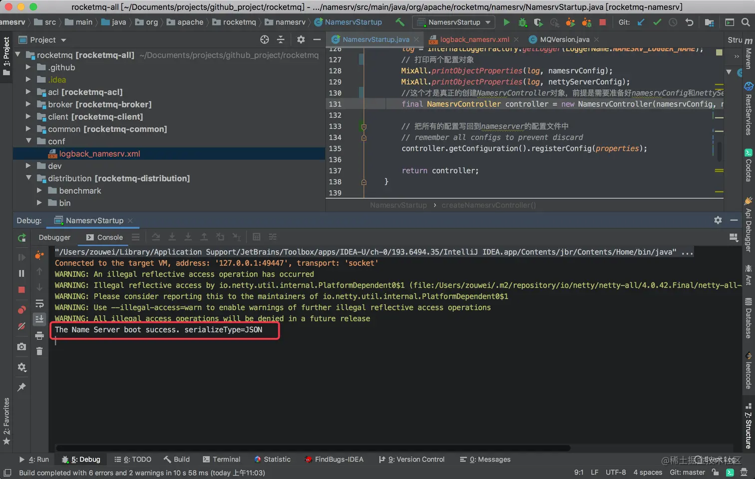Click the thread dump camera icon
The width and height of the screenshot is (755, 479).
21,346
